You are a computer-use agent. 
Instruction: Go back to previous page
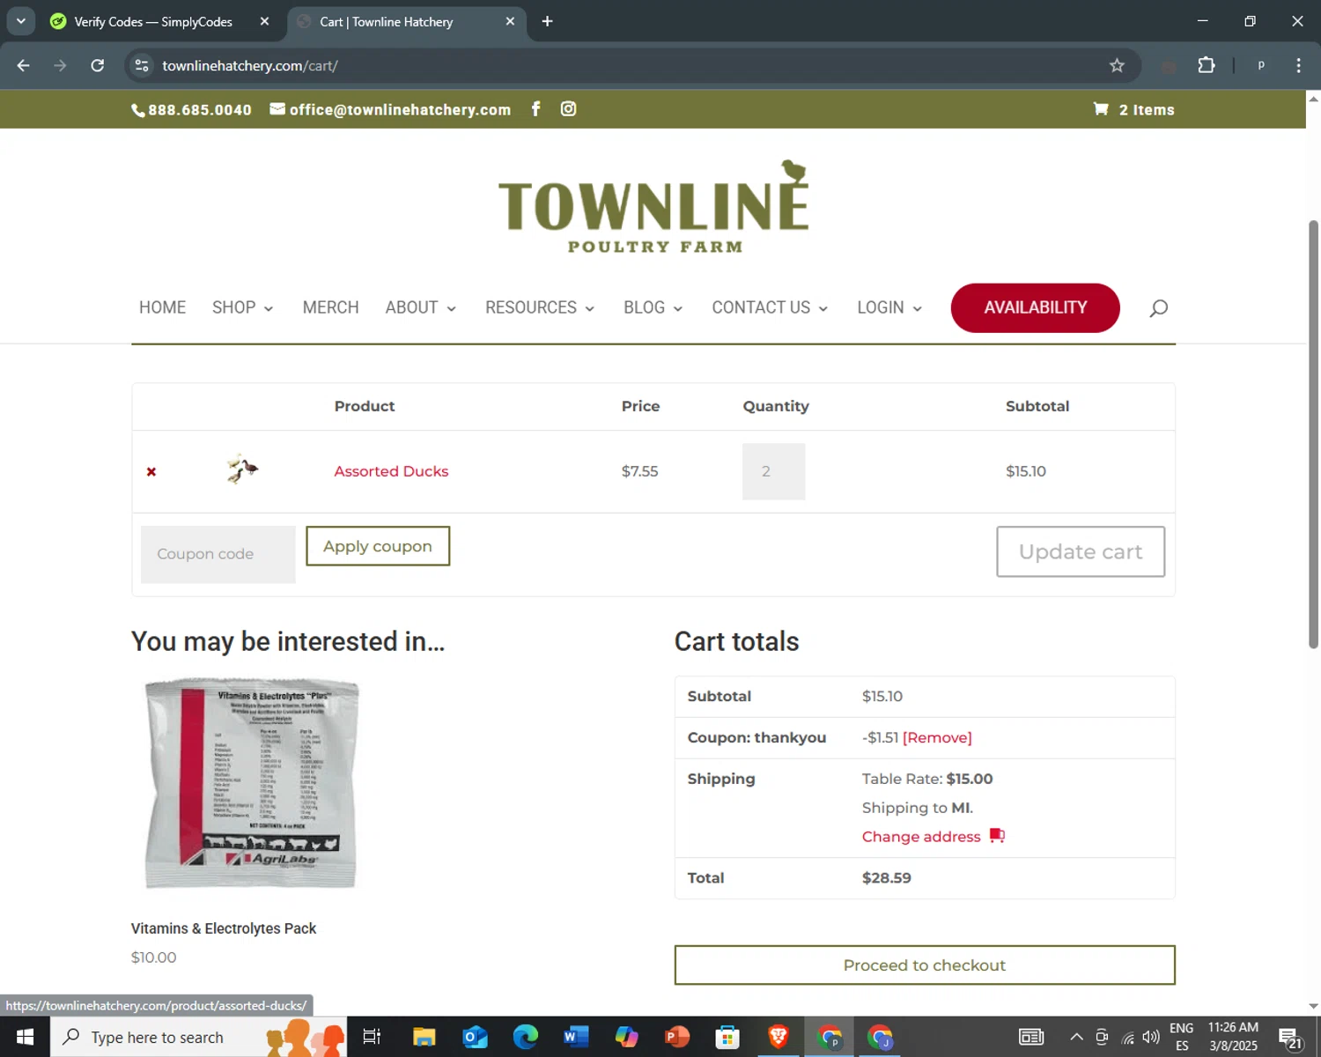pyautogui.click(x=24, y=65)
